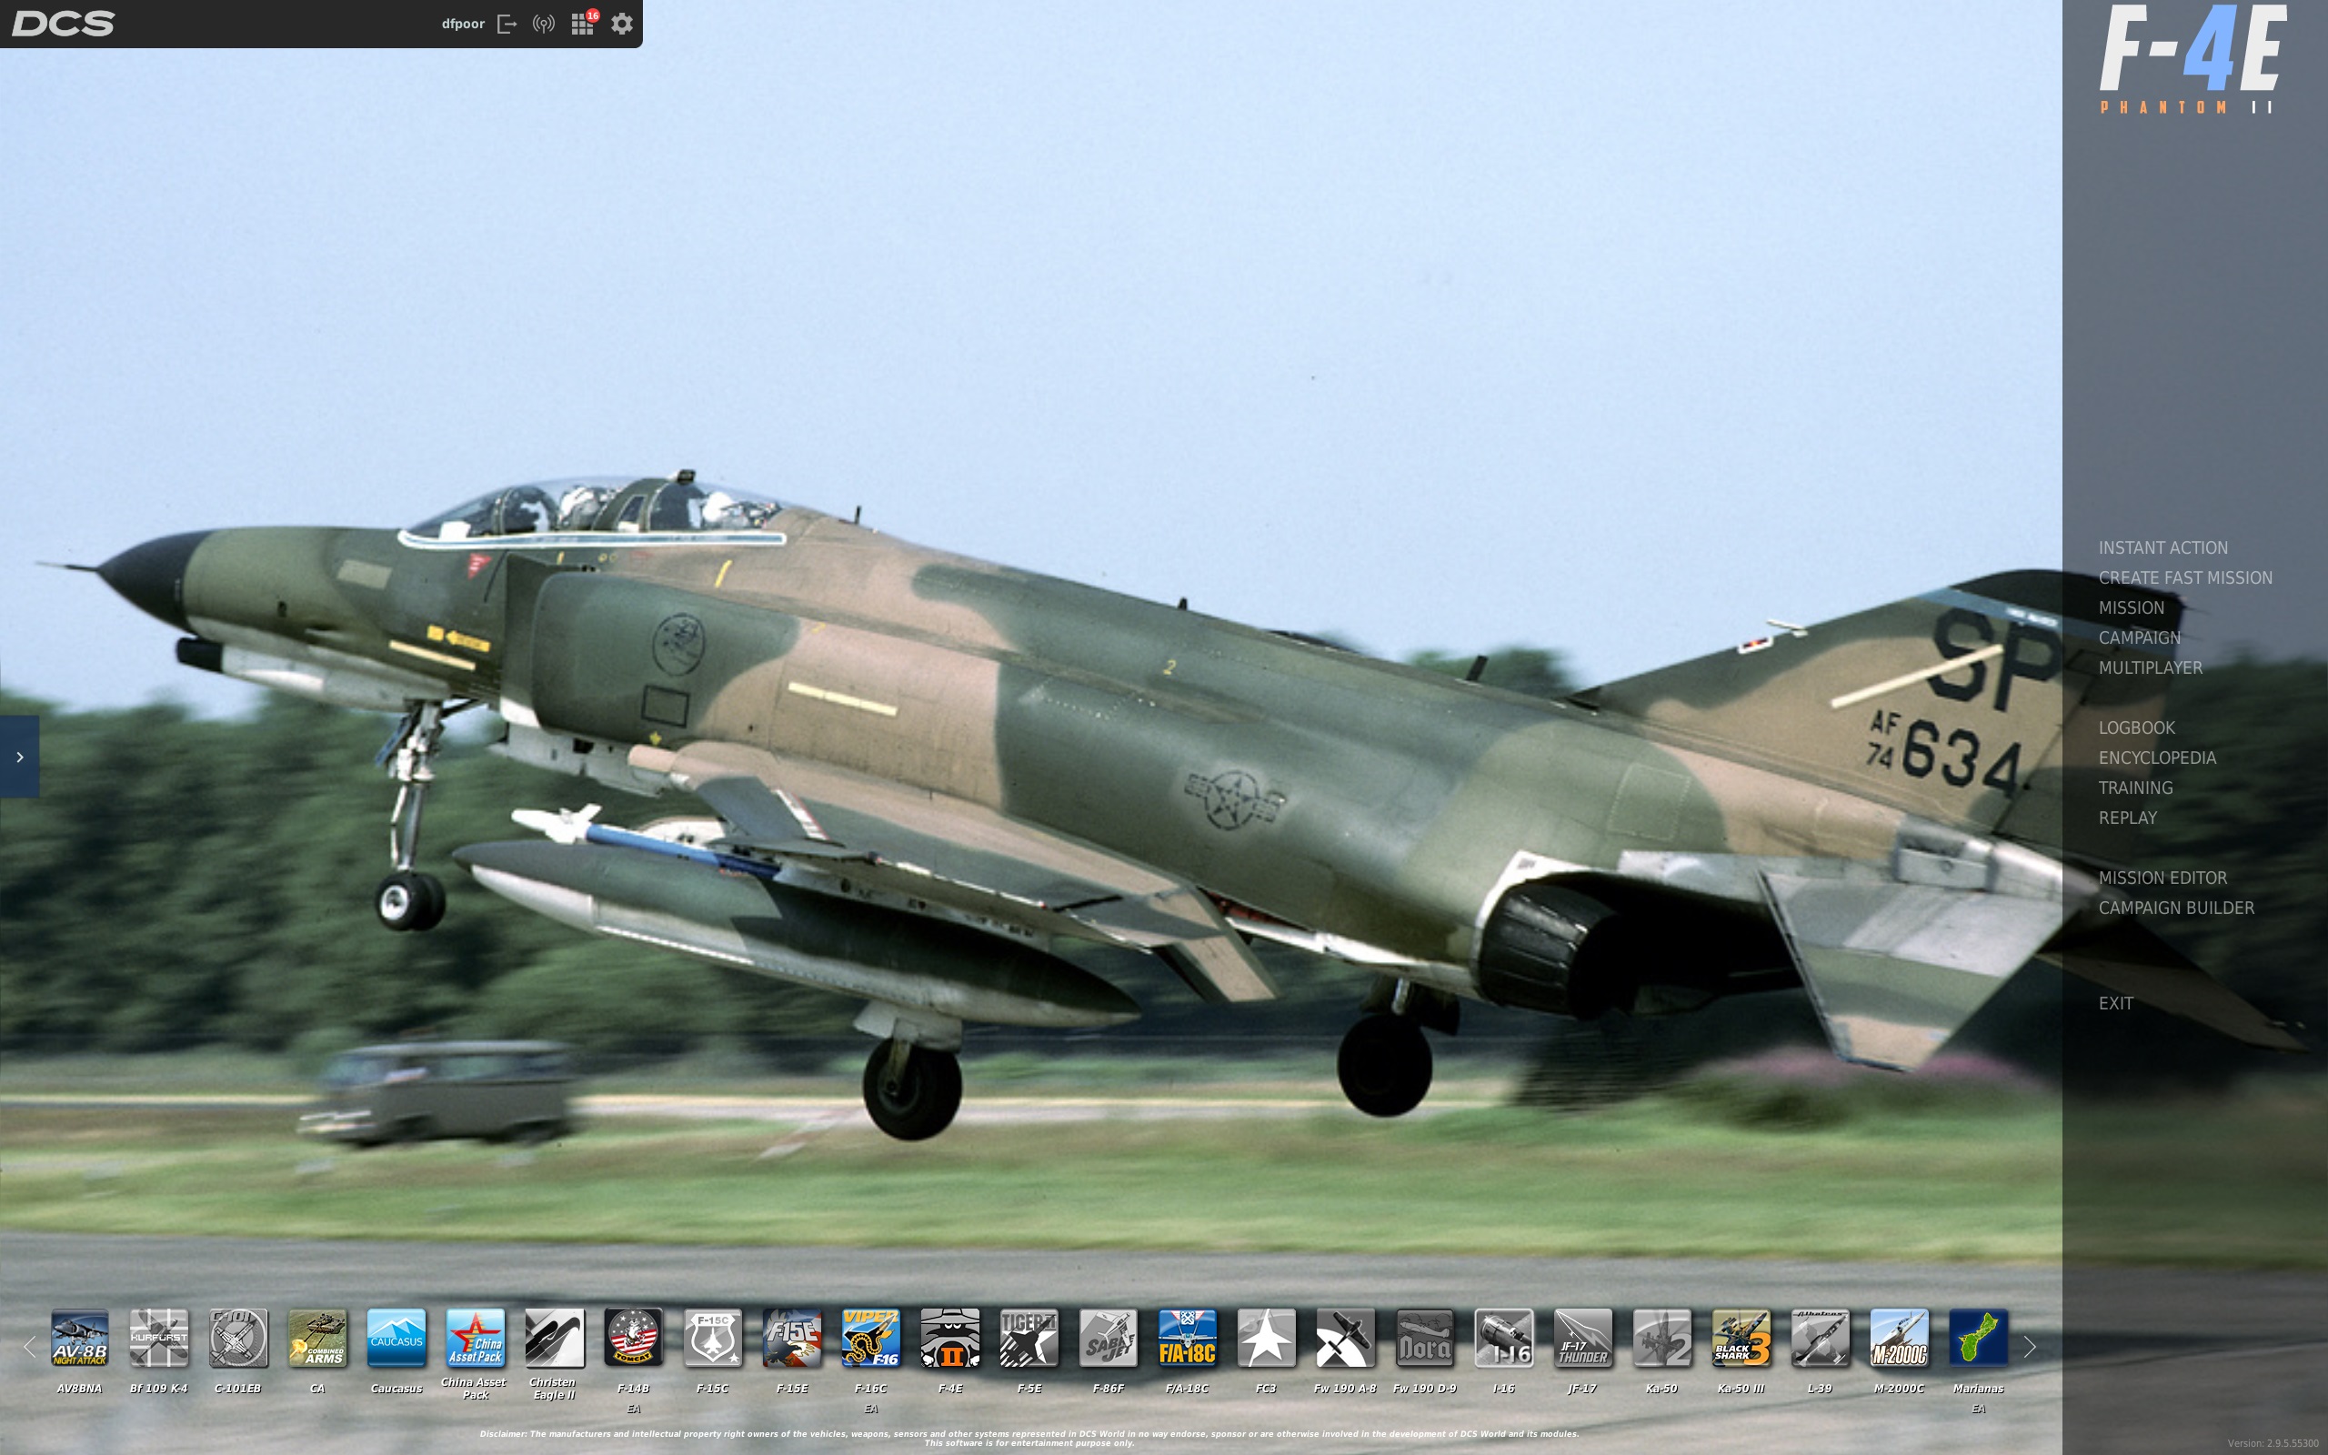Select the F/A-18C module icon
Viewport: 2328px width, 1455px height.
[1186, 1337]
